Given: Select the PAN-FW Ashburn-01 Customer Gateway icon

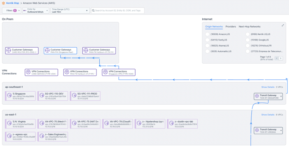Looking at the screenshot, I should pyautogui.click(x=86, y=51).
